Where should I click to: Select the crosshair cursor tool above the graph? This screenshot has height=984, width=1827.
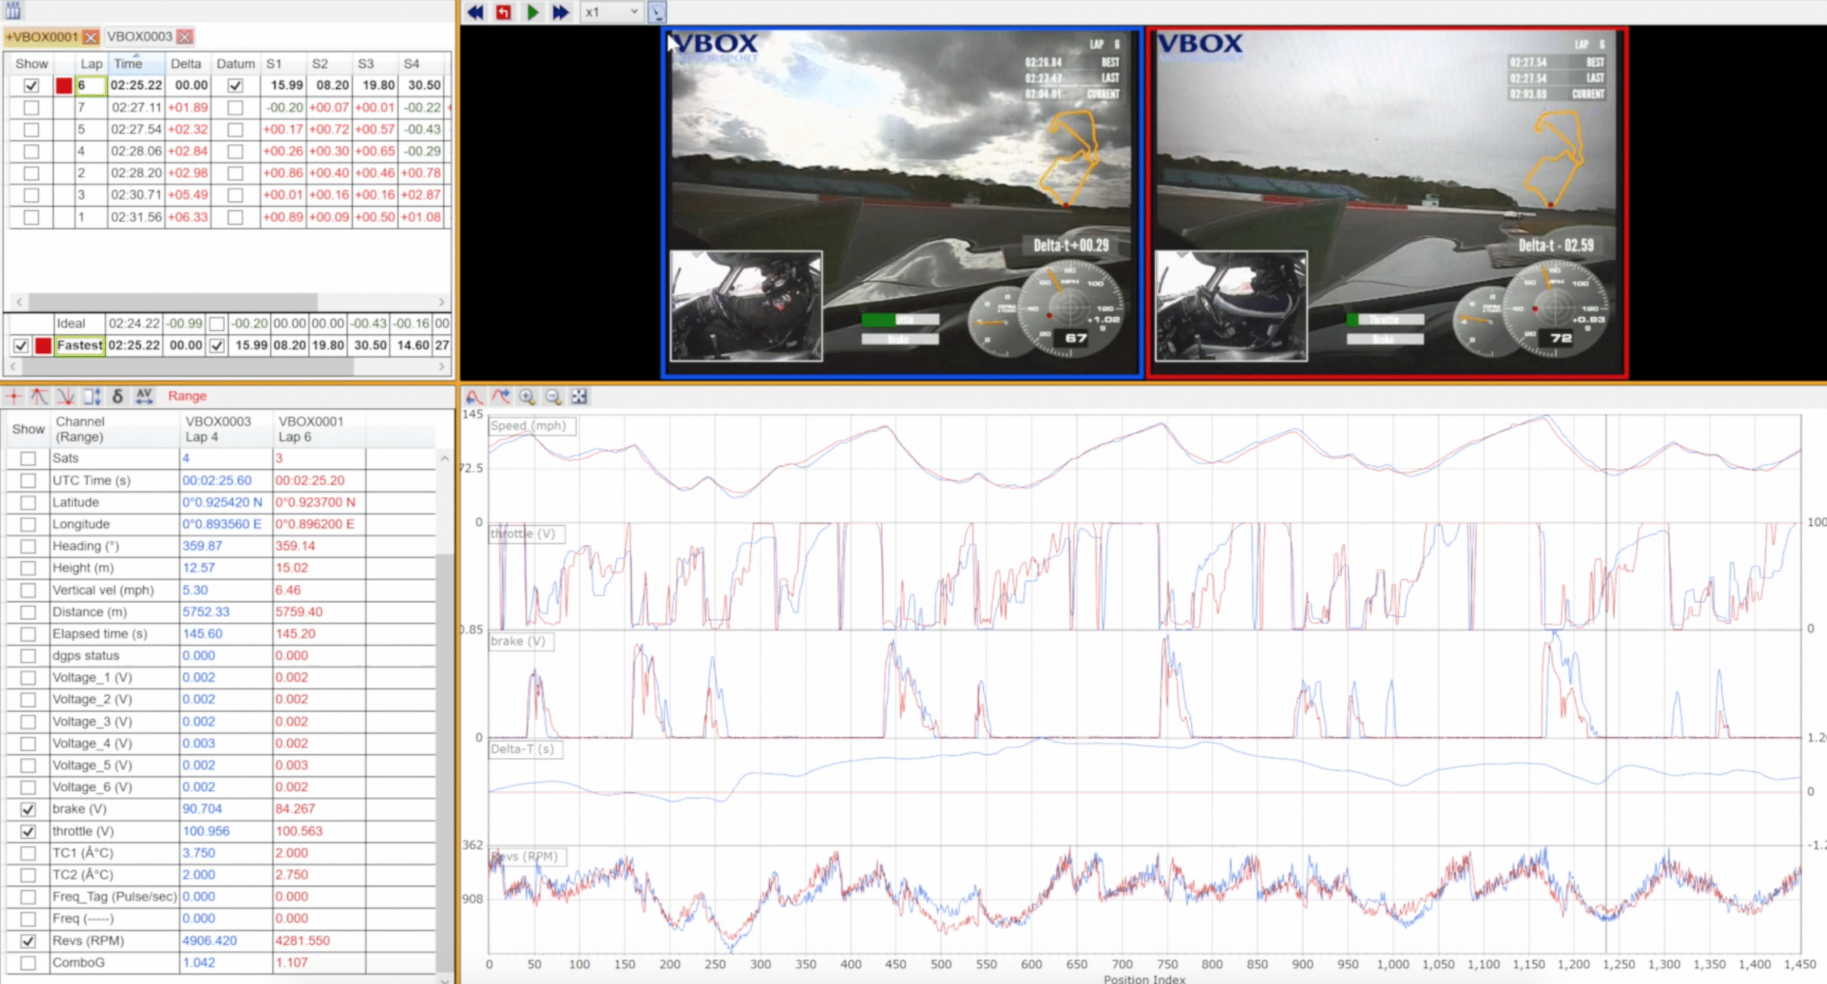tap(14, 396)
